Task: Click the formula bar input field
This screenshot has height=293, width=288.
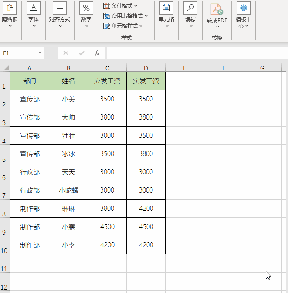Action: coord(197,53)
